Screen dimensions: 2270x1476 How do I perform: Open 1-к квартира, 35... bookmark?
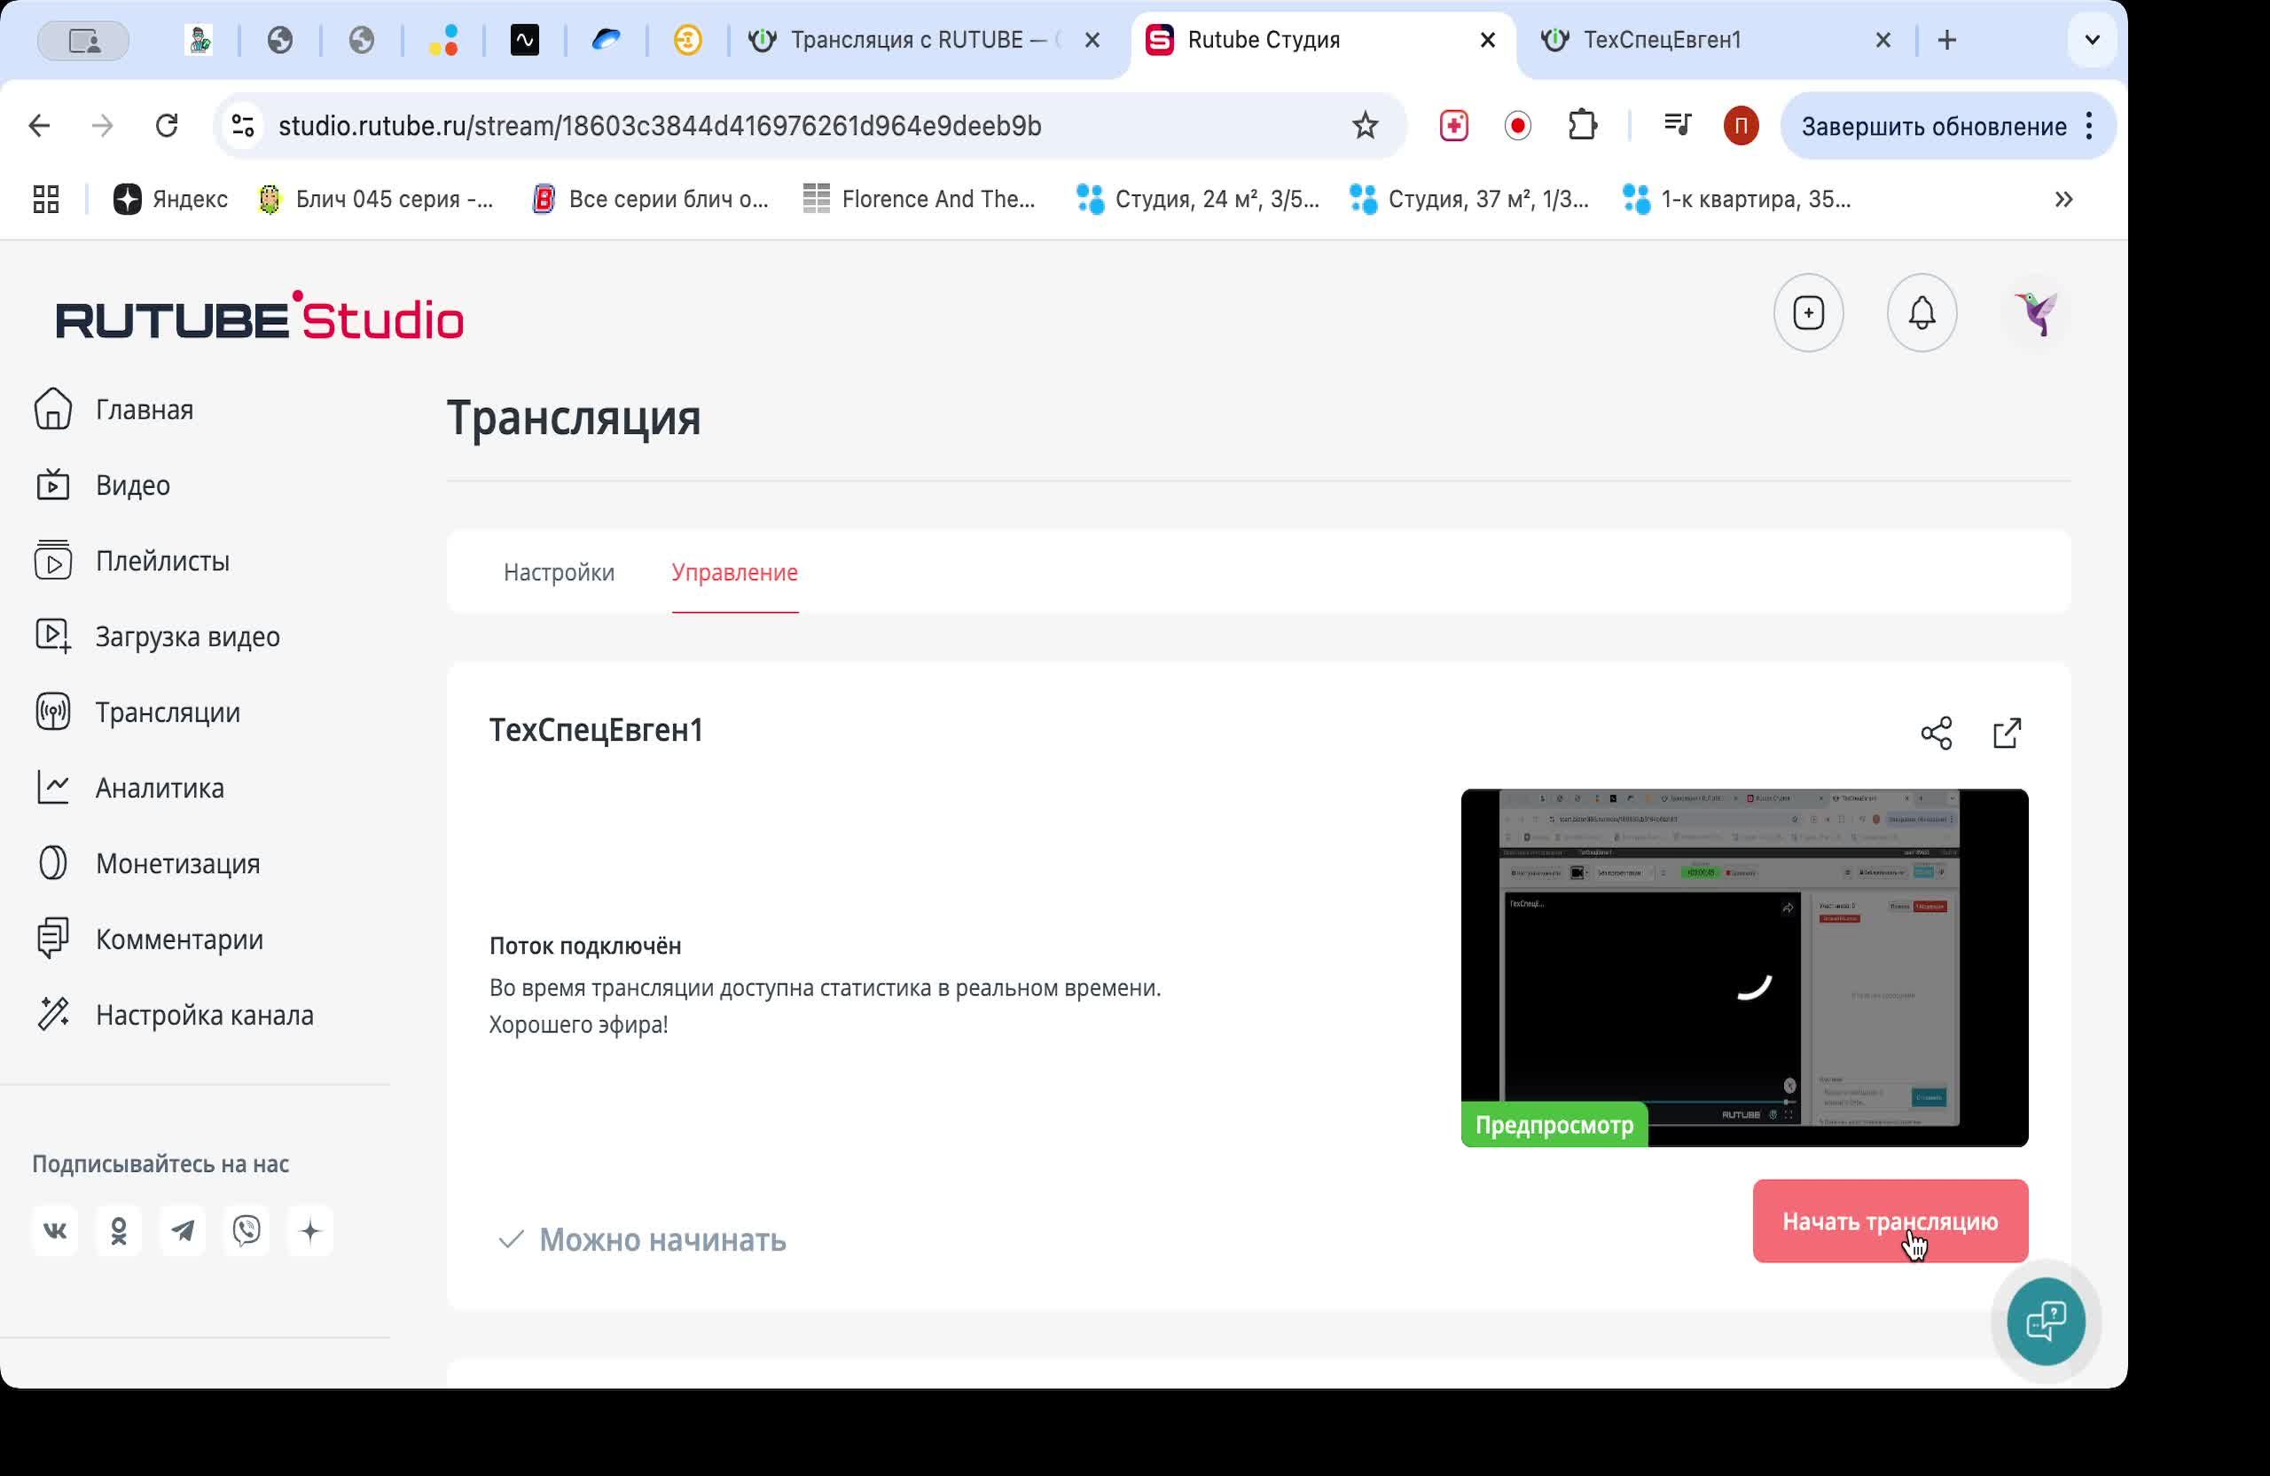click(x=1736, y=200)
